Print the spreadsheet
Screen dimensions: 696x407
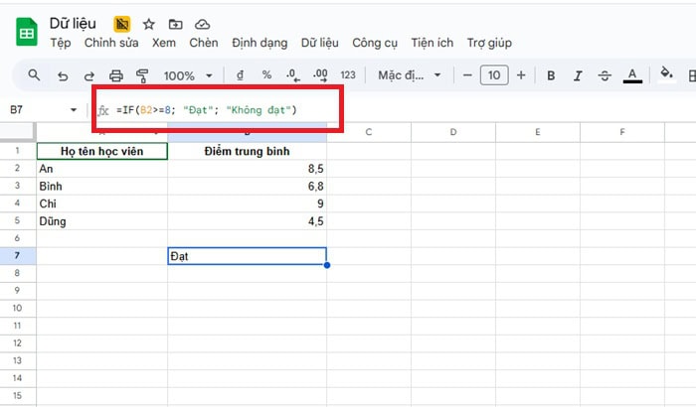tap(116, 75)
